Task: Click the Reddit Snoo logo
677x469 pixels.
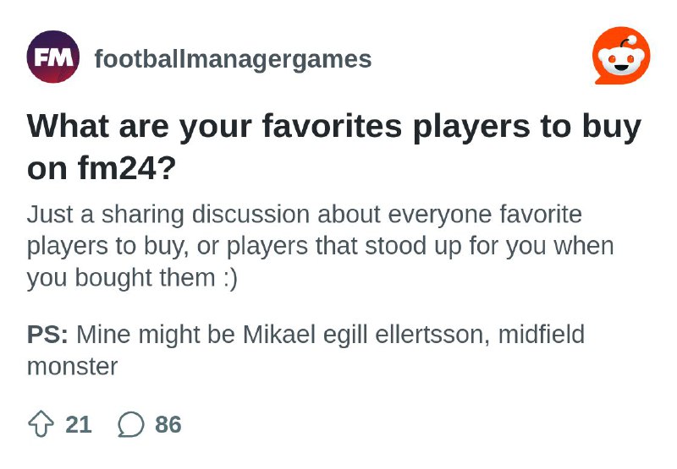Action: (x=621, y=56)
